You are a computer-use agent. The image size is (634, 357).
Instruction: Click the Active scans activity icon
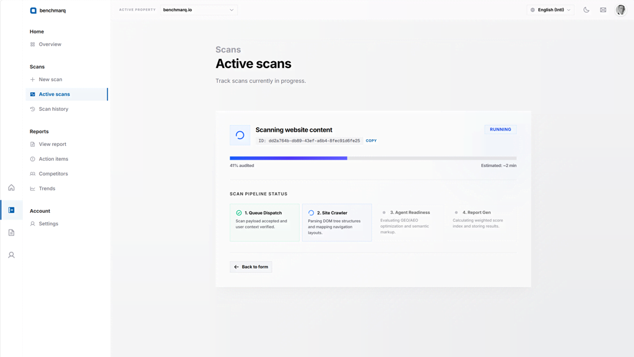point(32,94)
